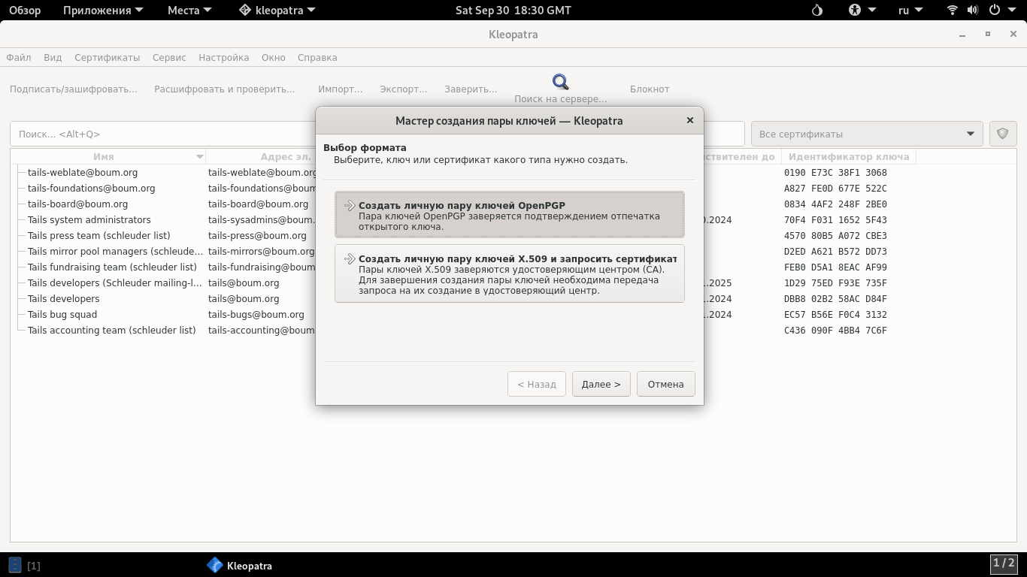Open the Tor onion status icon
The height and width of the screenshot is (577, 1027).
(817, 11)
